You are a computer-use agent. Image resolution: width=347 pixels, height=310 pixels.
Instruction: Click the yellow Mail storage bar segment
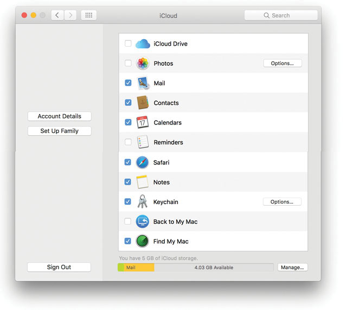pyautogui.click(x=139, y=268)
